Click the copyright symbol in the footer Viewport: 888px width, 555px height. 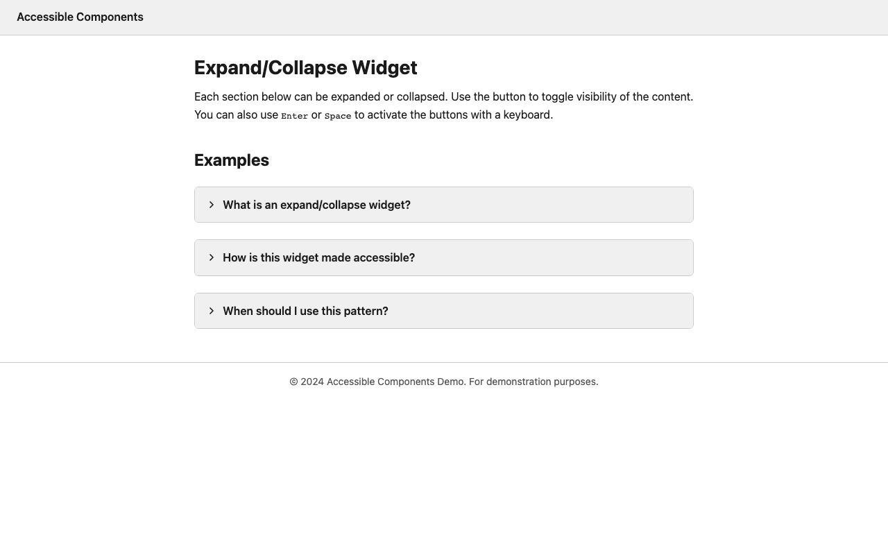pyautogui.click(x=293, y=382)
